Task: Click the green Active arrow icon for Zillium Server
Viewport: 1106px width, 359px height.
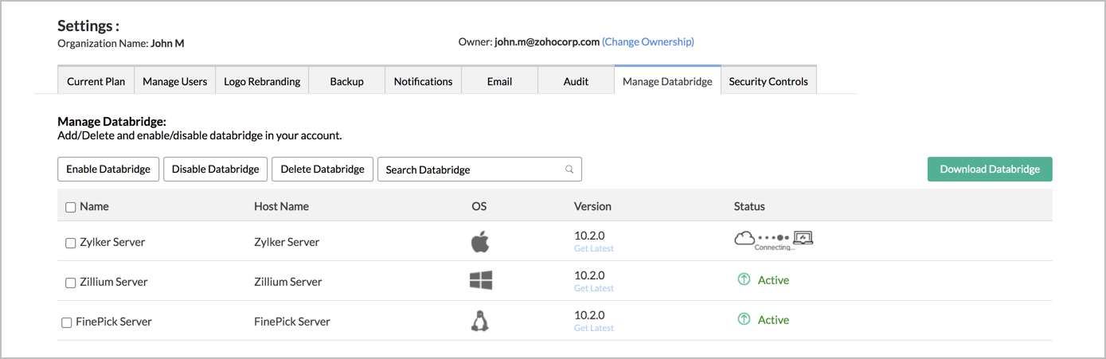Action: [744, 279]
